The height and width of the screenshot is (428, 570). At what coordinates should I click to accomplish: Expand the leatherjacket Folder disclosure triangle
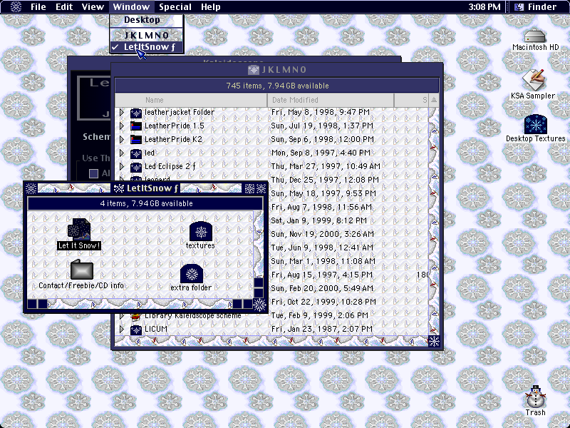(x=122, y=113)
